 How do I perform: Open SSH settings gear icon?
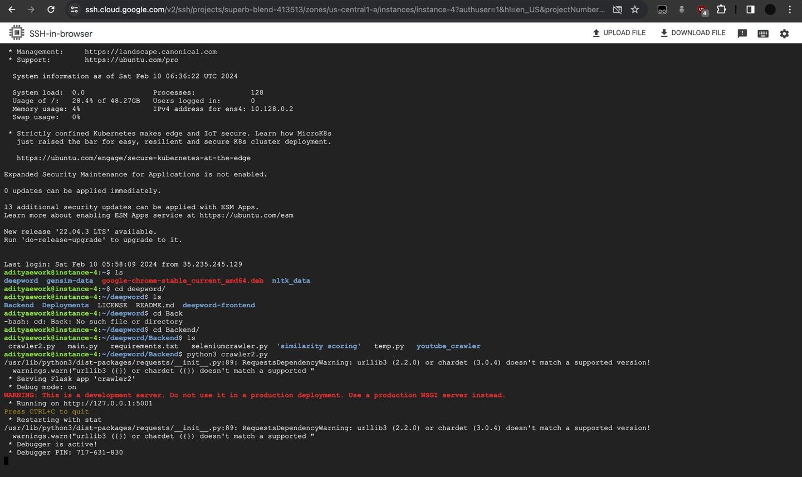pyautogui.click(x=784, y=33)
